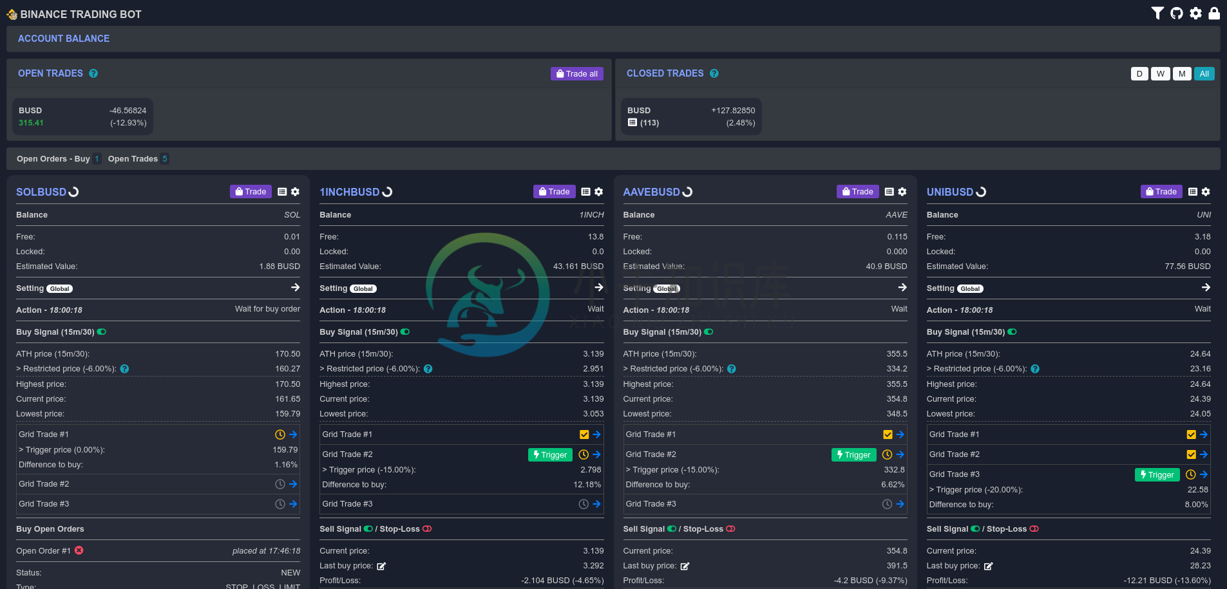Expand SOLBUSD Setting arrow
The height and width of the screenshot is (589, 1227).
pyautogui.click(x=295, y=288)
